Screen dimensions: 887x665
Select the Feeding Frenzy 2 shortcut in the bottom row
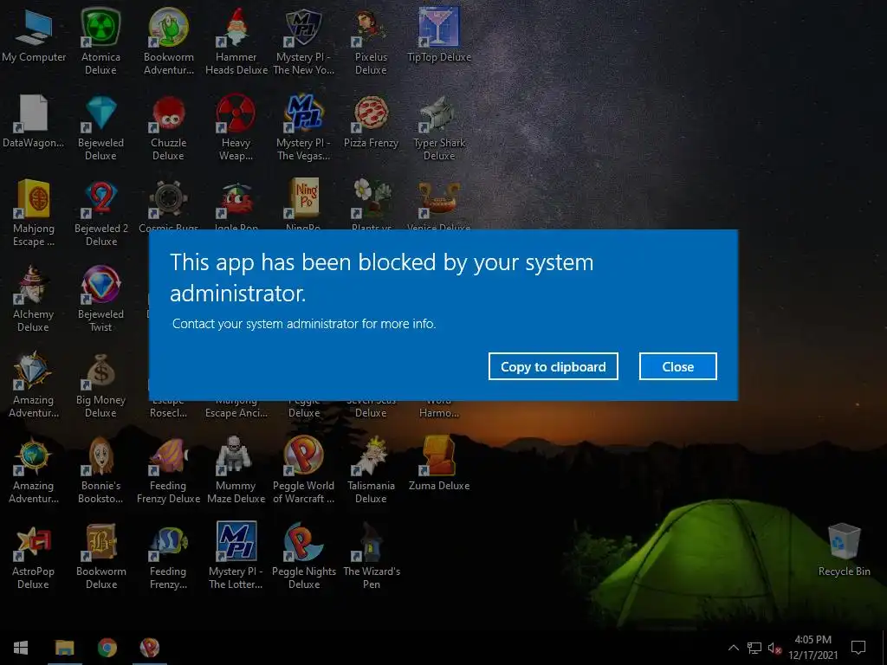click(169, 556)
